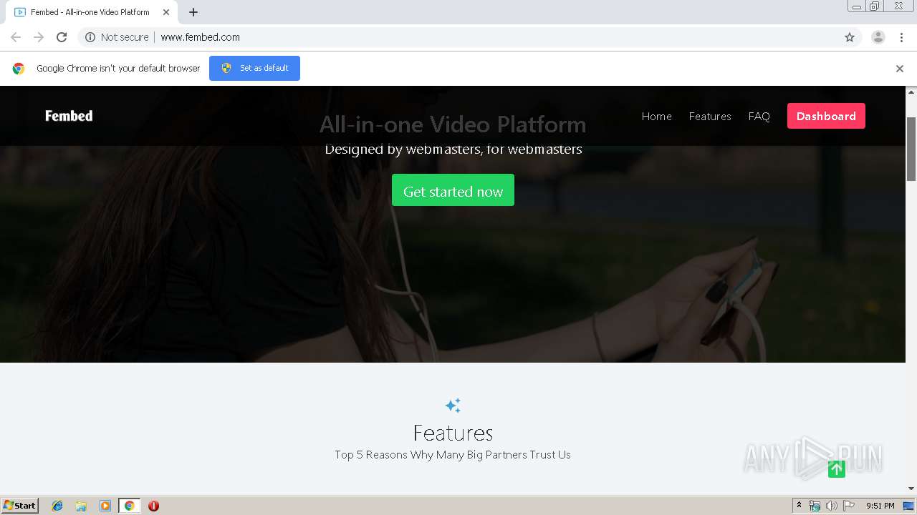Open the network tray icon
Screen dimensions: 917x515
click(815, 506)
